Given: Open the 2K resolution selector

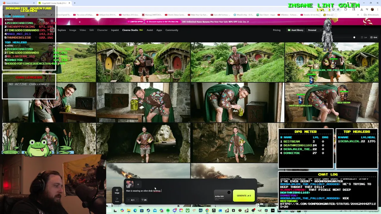Looking at the screenshot, I should pos(144,200).
